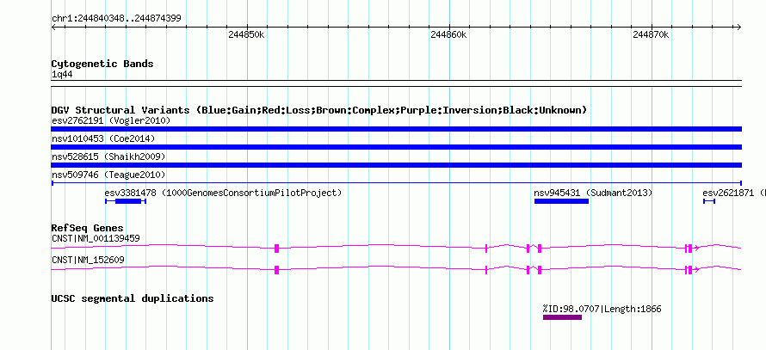The width and height of the screenshot is (766, 350).
Task: Click the 244870k ruler tick label
Action: pyautogui.click(x=652, y=35)
